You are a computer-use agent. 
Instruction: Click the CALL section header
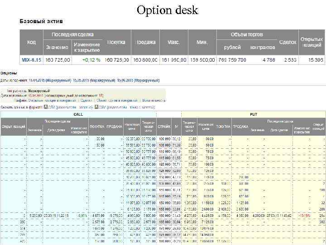(78, 114)
